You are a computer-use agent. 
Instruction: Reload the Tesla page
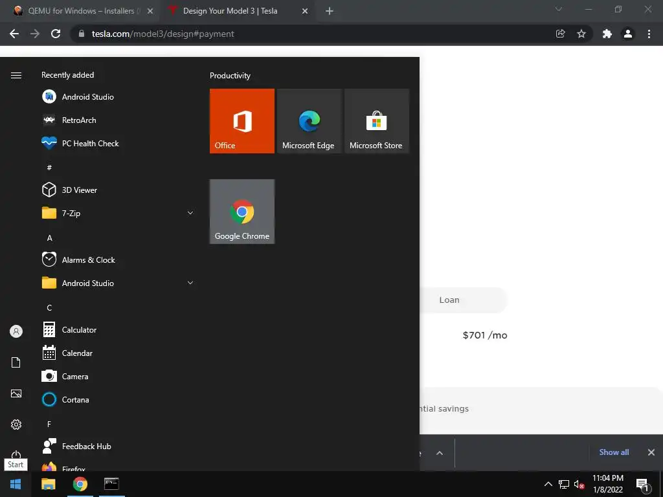click(x=56, y=34)
